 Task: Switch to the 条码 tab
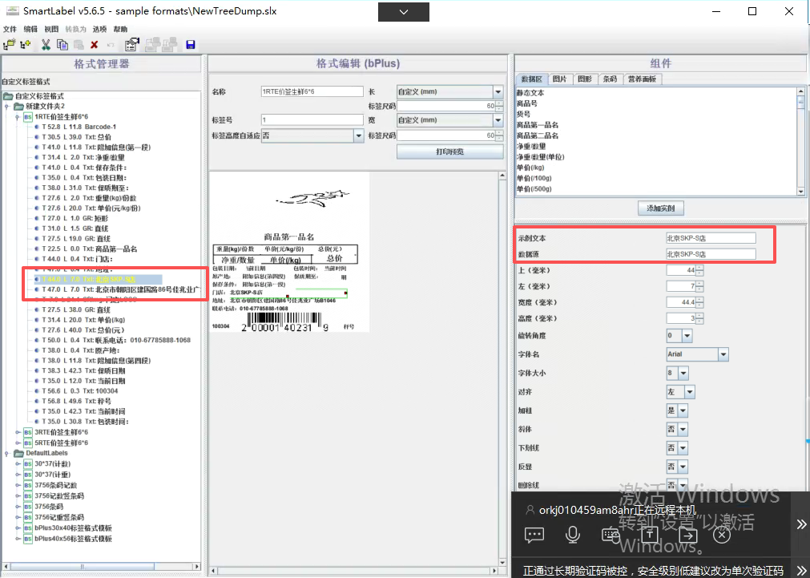tap(610, 79)
